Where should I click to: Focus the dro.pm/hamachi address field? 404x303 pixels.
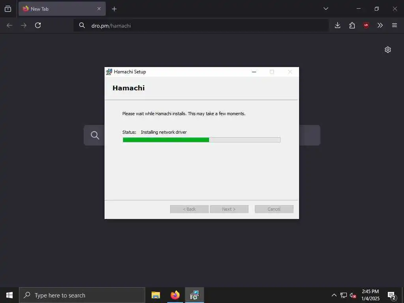coord(201,26)
